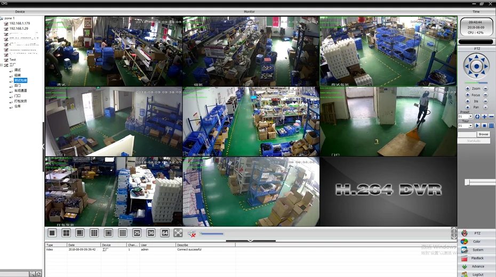This screenshot has width=496, height=277.
Task: Open iris with the Iris plus button
Action: pyautogui.click(x=468, y=101)
